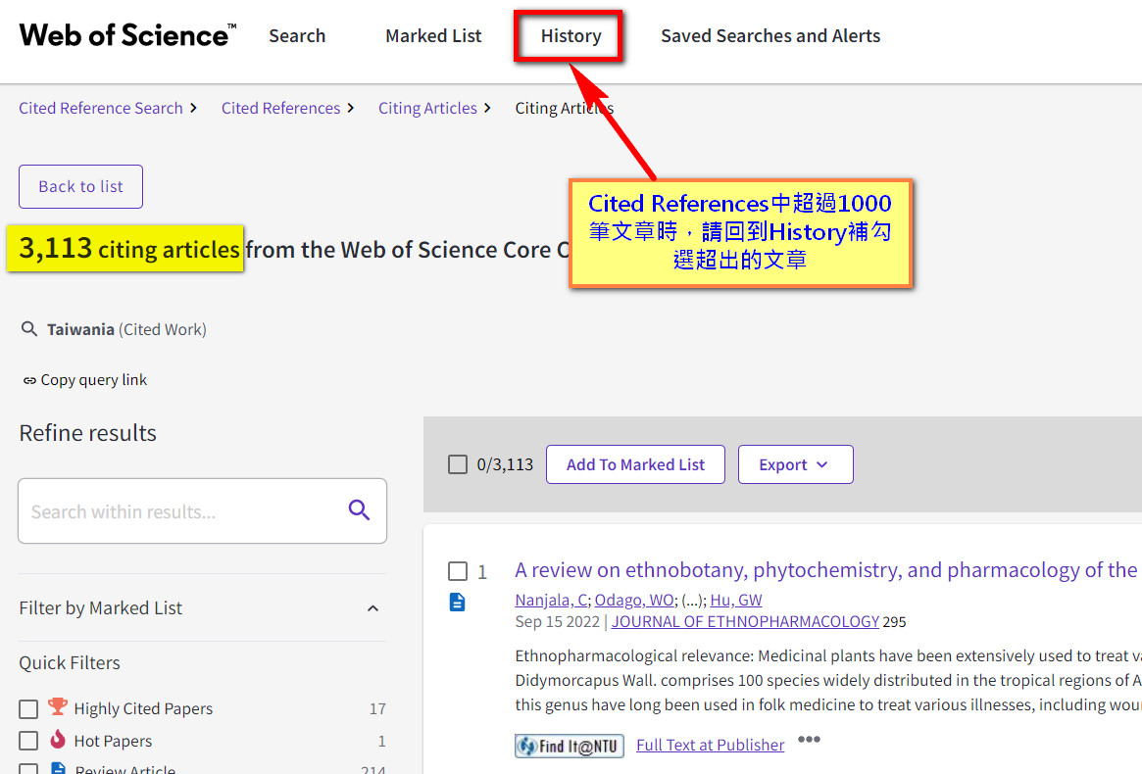Screen dimensions: 1142x774
Task: Enable the Highly Cited Papers filter
Action: click(28, 708)
